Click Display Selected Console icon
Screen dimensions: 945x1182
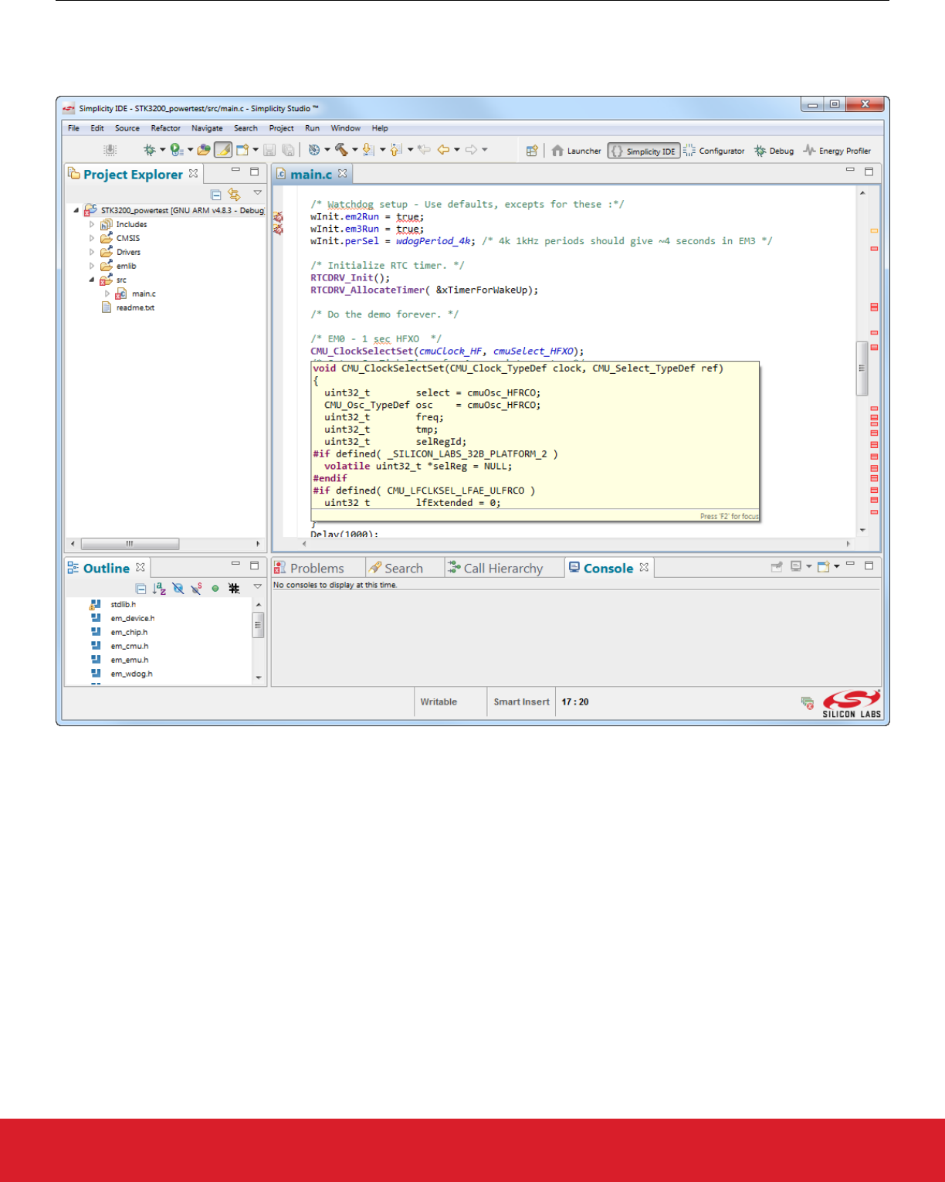796,566
